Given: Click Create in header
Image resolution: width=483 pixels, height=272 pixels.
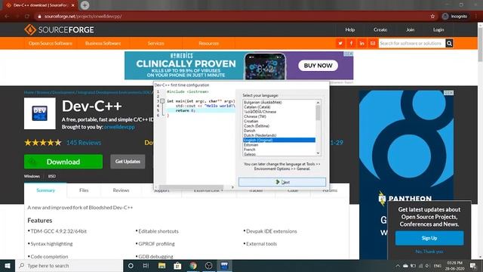Looking at the screenshot, I should 380,30.
